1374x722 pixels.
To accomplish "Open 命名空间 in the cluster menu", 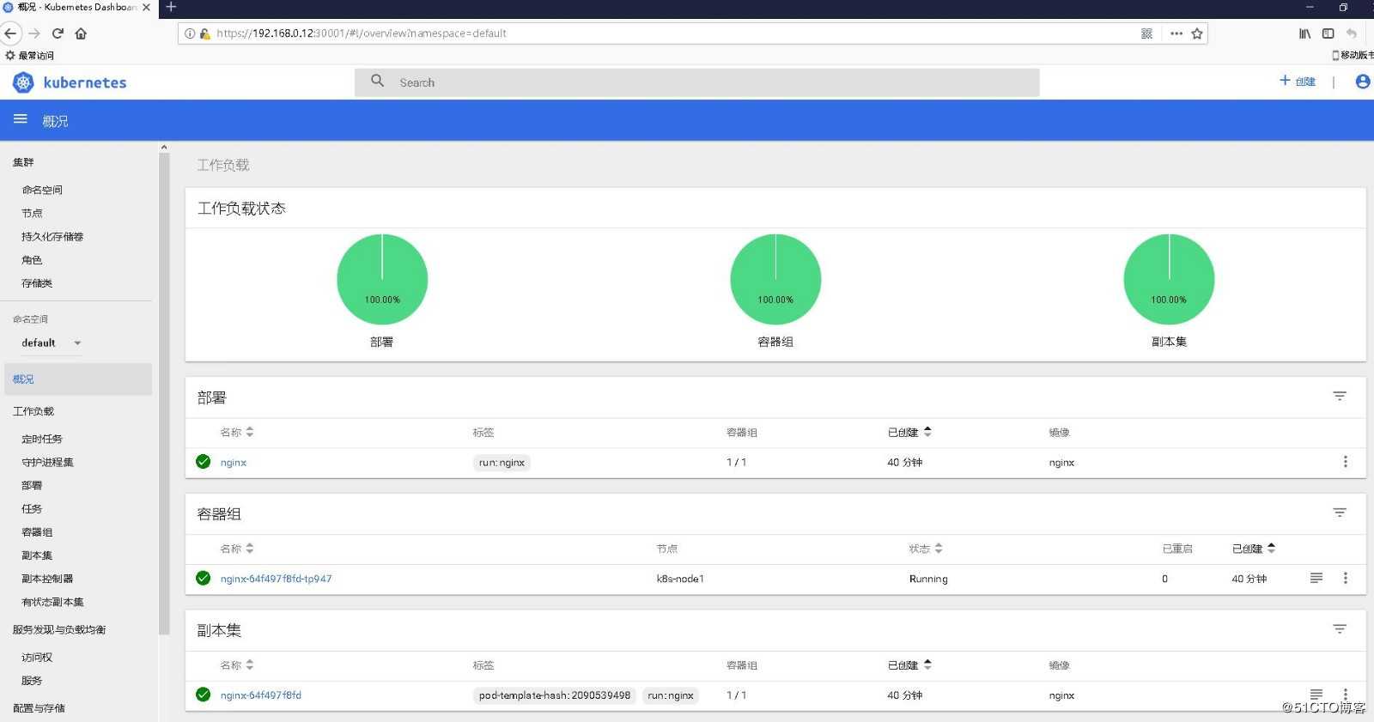I will 42,190.
